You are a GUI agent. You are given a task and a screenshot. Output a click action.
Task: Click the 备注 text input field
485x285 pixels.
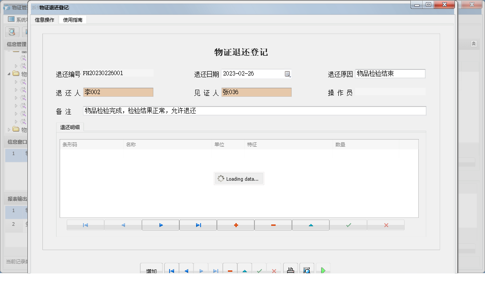pyautogui.click(x=254, y=110)
